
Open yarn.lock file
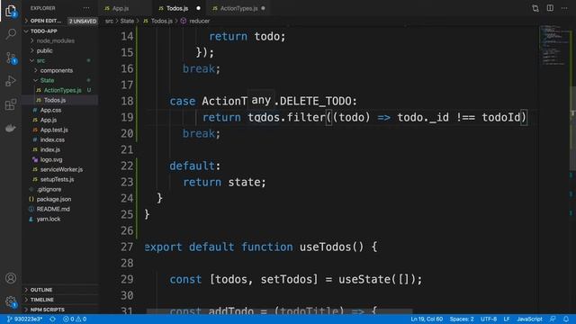(x=49, y=220)
